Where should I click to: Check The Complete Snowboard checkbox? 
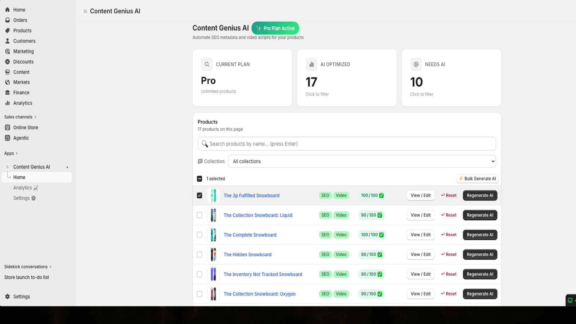point(199,235)
